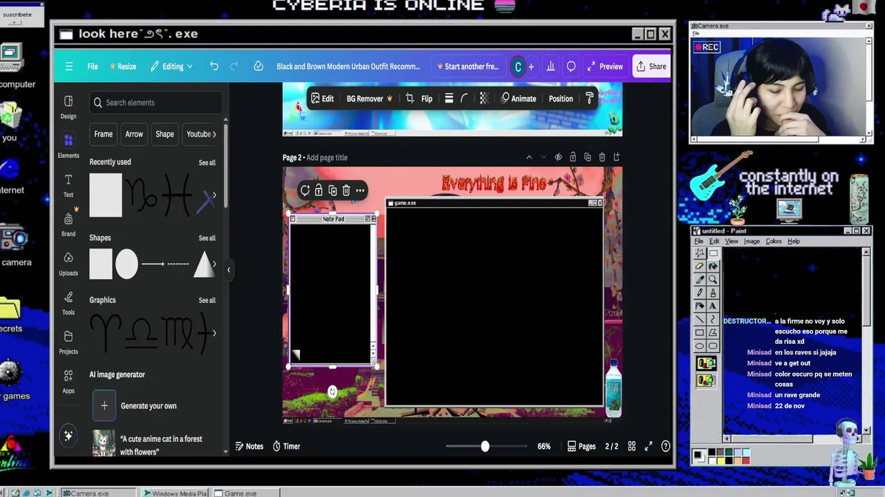Image resolution: width=885 pixels, height=497 pixels.
Task: Expand the Recently used row arrow
Action: (214, 196)
